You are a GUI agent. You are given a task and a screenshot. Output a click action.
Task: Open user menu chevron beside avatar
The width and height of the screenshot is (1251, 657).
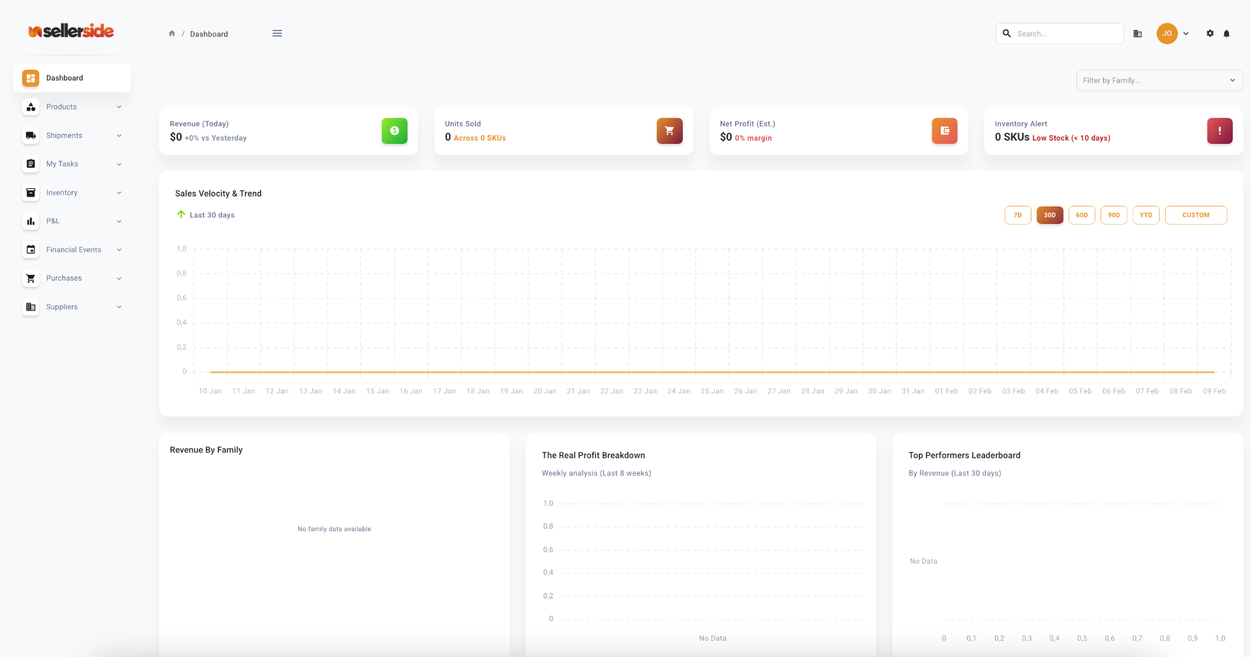1186,33
